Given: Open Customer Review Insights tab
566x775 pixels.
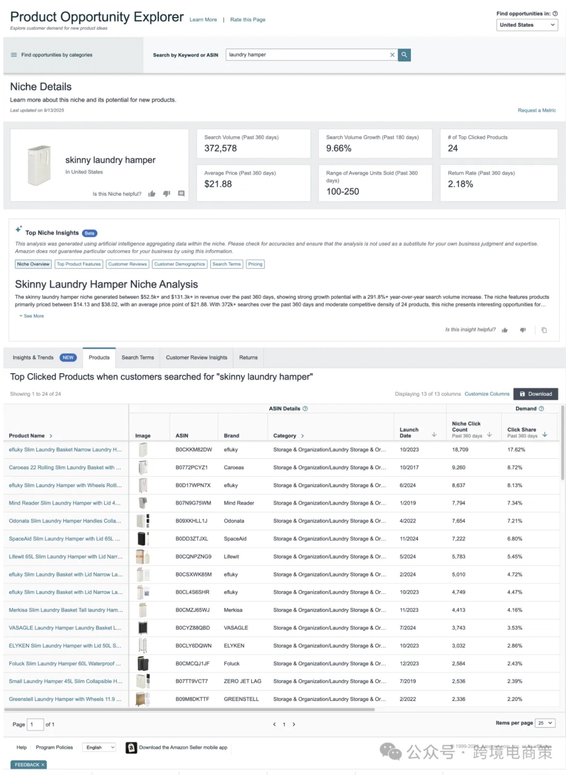Looking at the screenshot, I should (x=196, y=358).
